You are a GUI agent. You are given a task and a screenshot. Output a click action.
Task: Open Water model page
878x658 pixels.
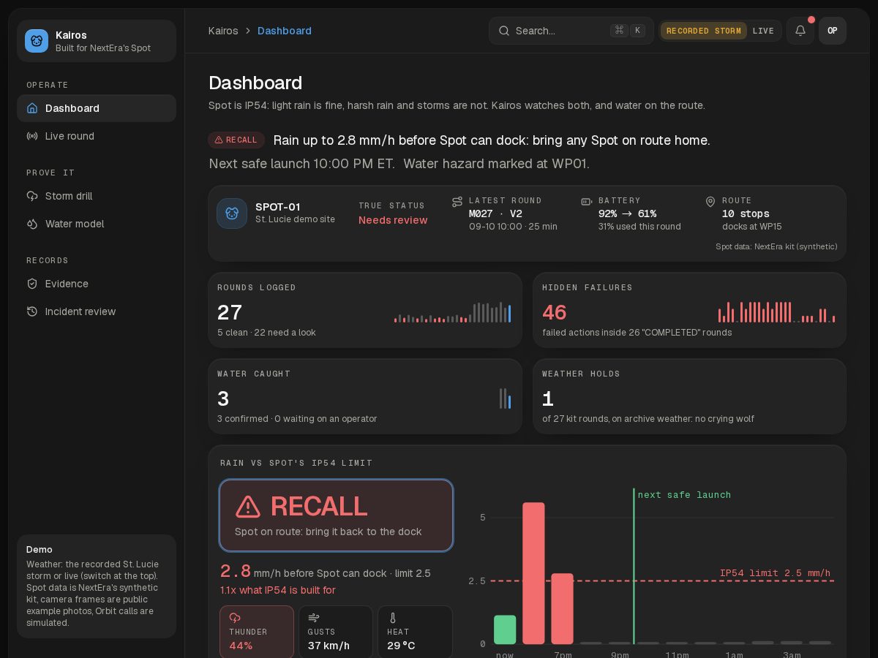(97, 224)
